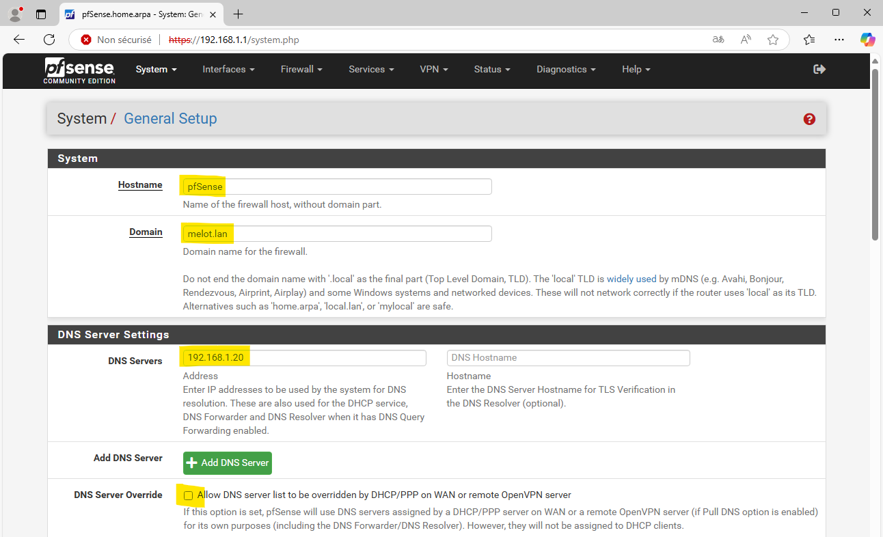Click the logout icon in pfSense navbar
This screenshot has height=537, width=883.
point(819,69)
